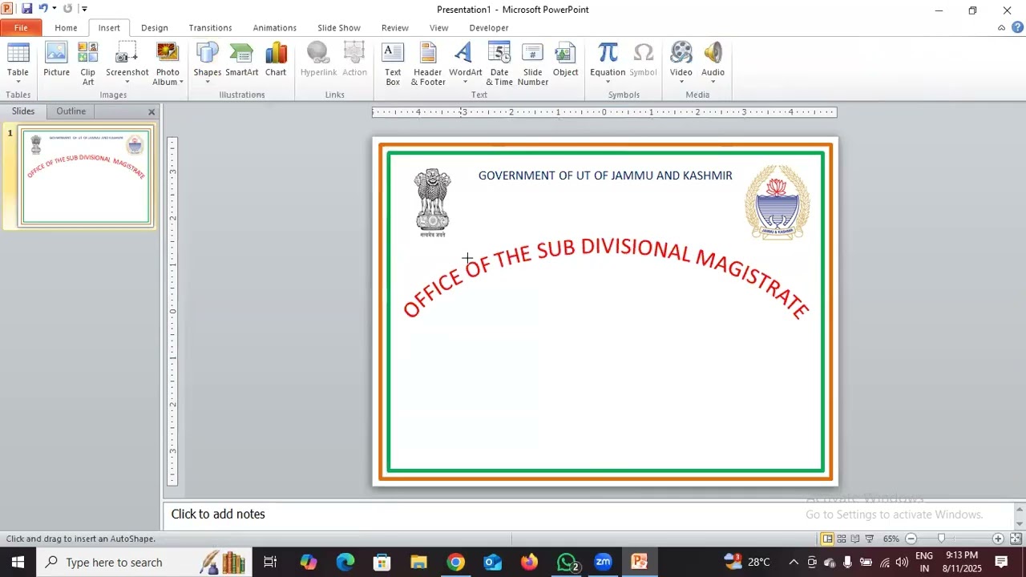Switch to Reading view
This screenshot has height=577, width=1026.
coord(855,539)
